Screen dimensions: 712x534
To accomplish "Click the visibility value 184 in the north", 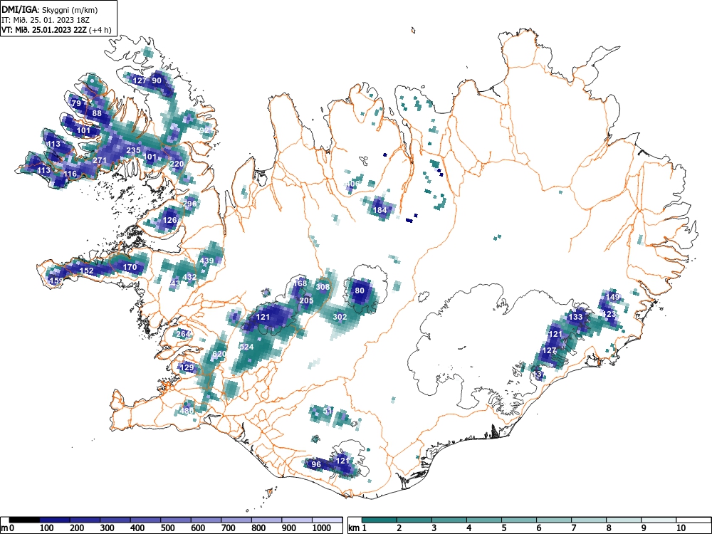I will [379, 210].
